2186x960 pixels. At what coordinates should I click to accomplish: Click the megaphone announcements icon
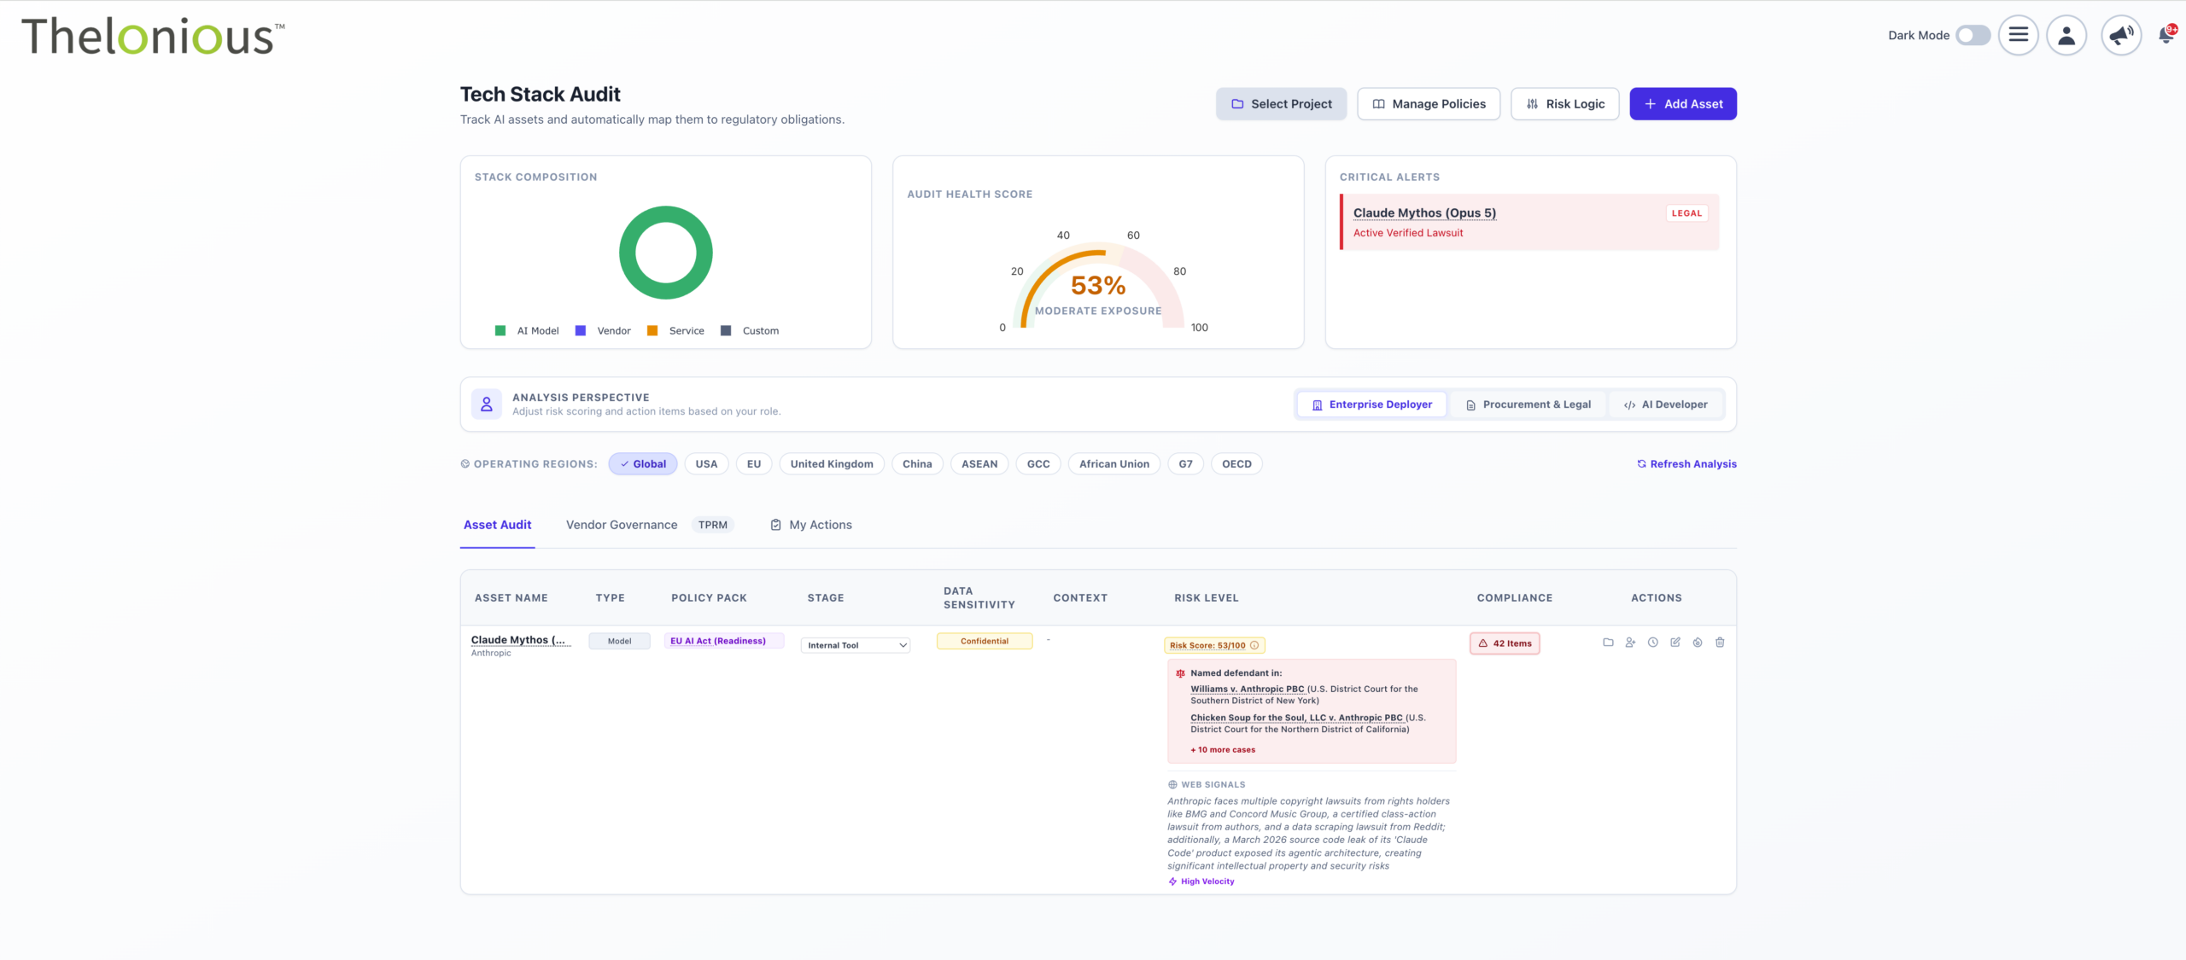pyautogui.click(x=2121, y=35)
